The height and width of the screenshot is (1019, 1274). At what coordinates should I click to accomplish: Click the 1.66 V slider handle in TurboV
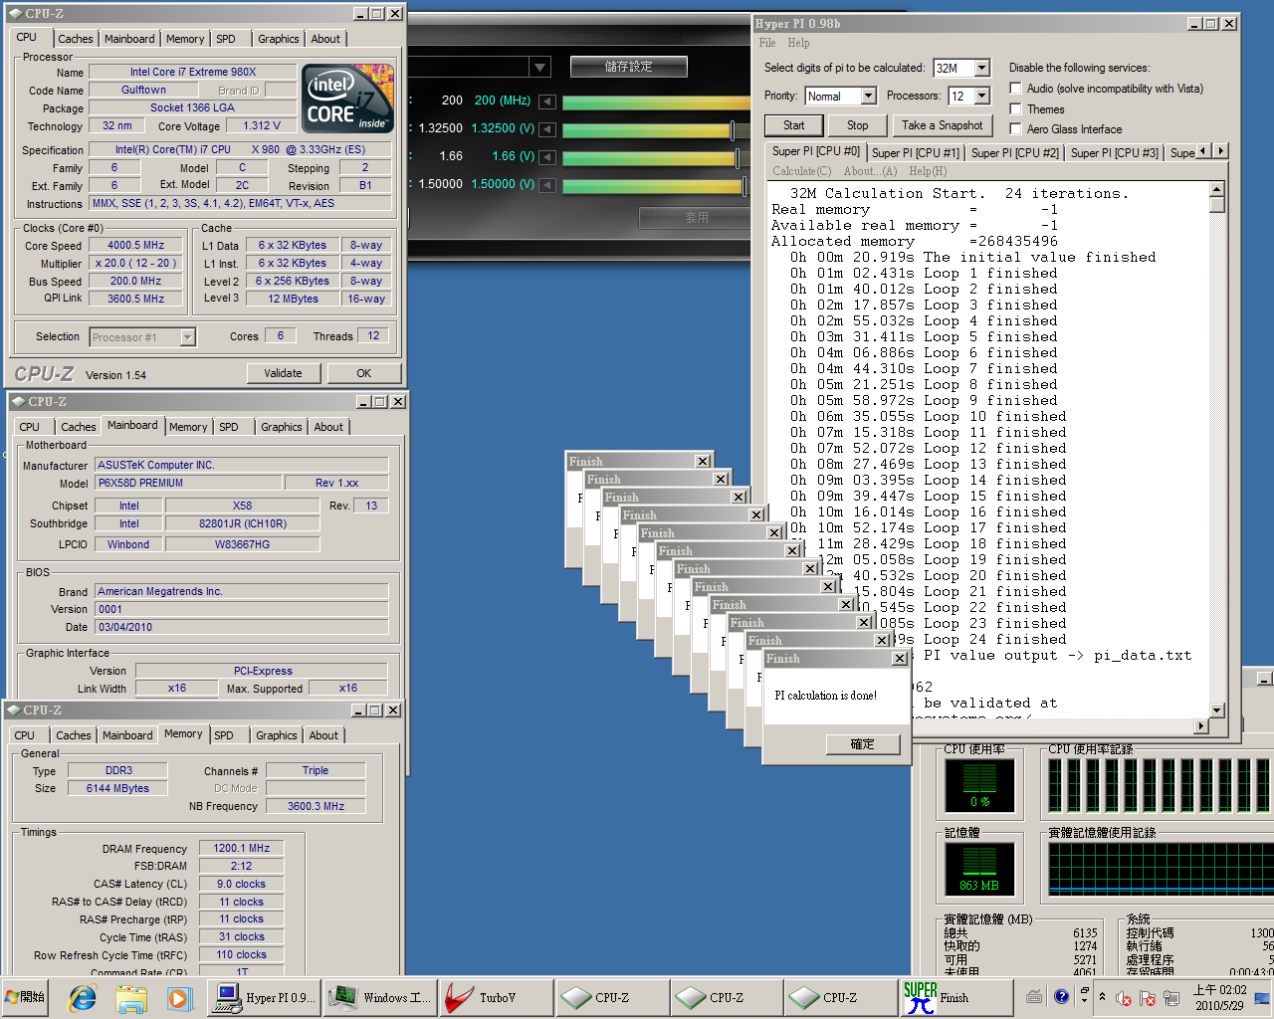[738, 157]
